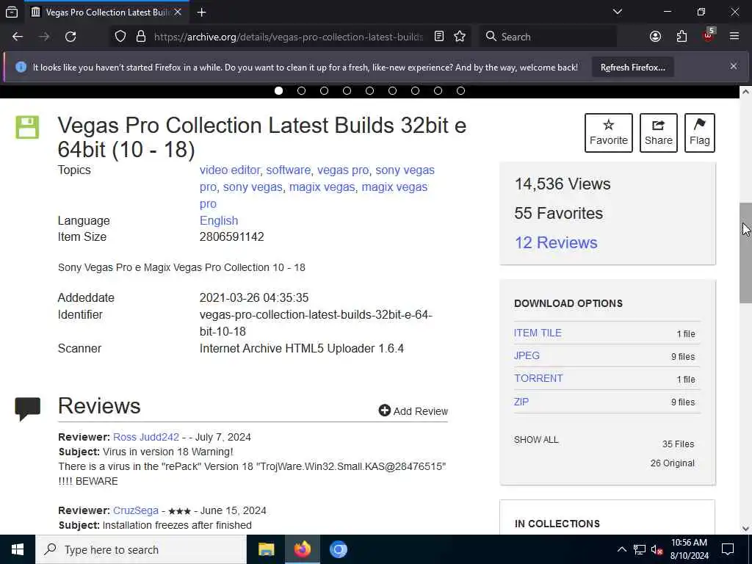The width and height of the screenshot is (752, 564).
Task: Jump to the 12 Reviews link
Action: coord(556,242)
